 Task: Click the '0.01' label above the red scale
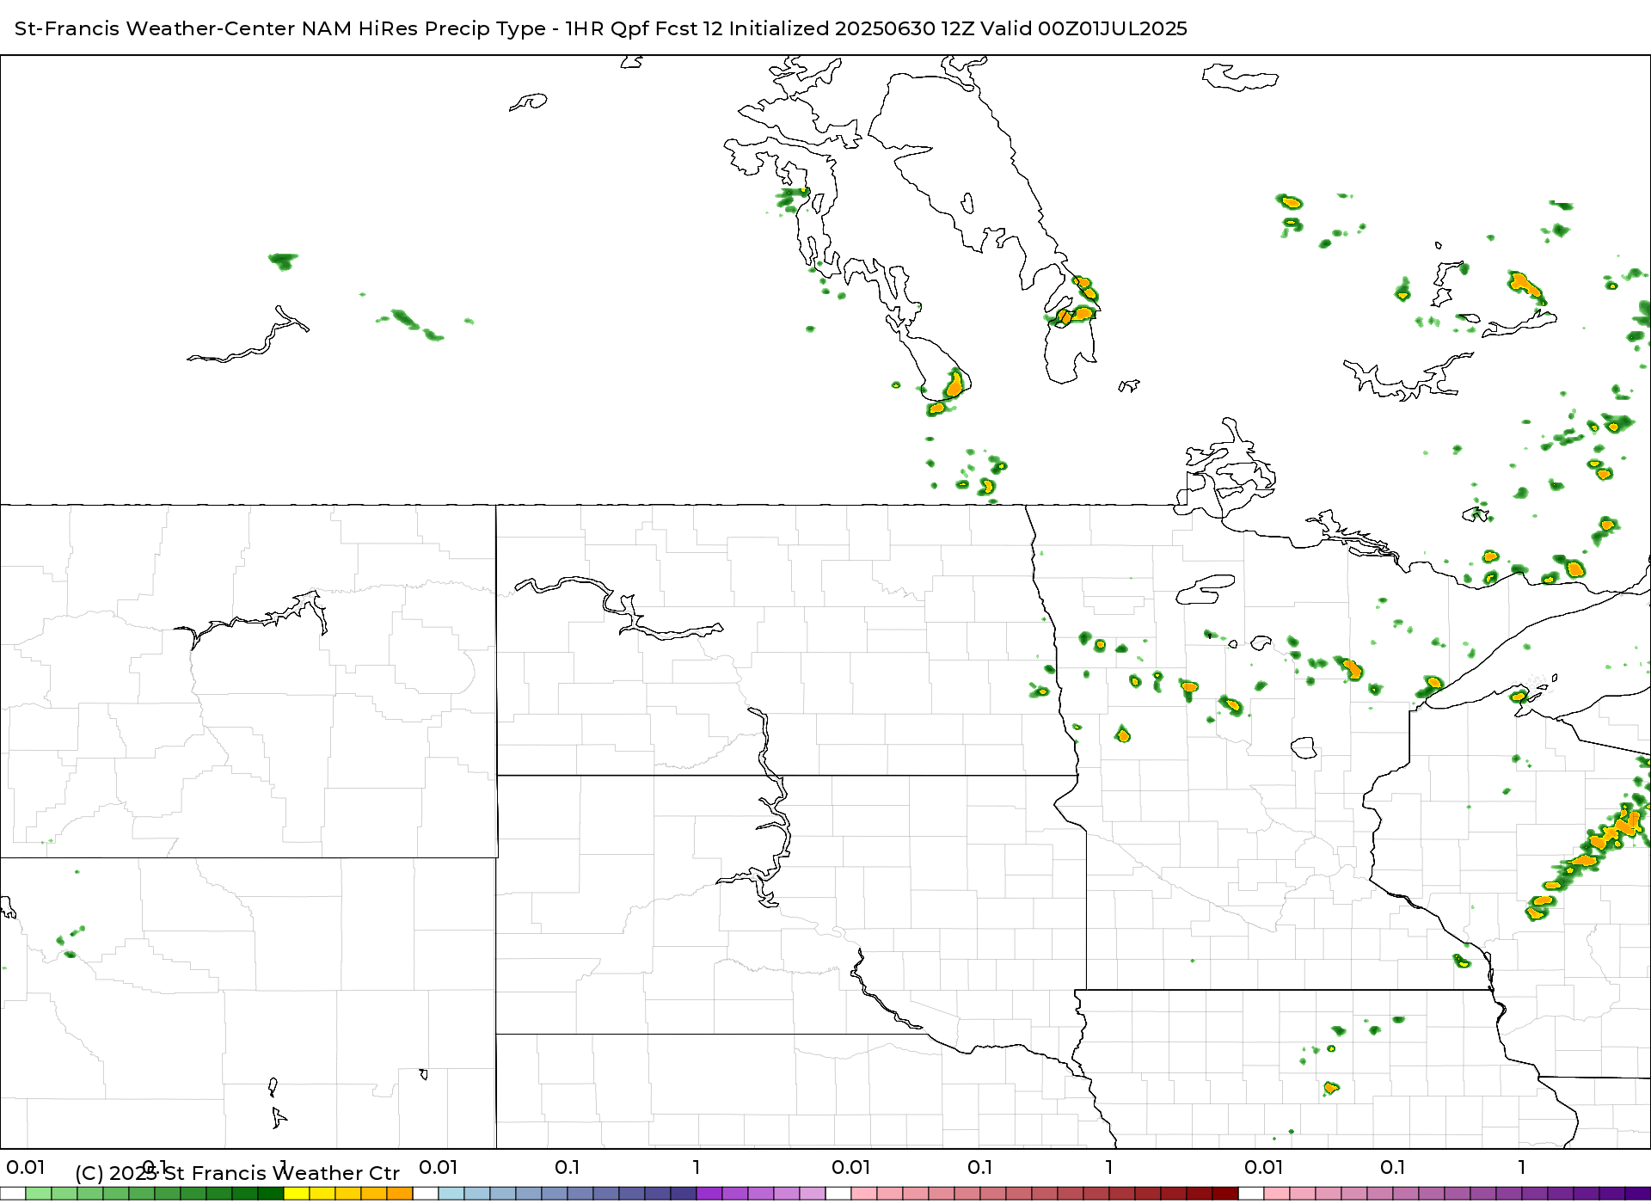(851, 1167)
